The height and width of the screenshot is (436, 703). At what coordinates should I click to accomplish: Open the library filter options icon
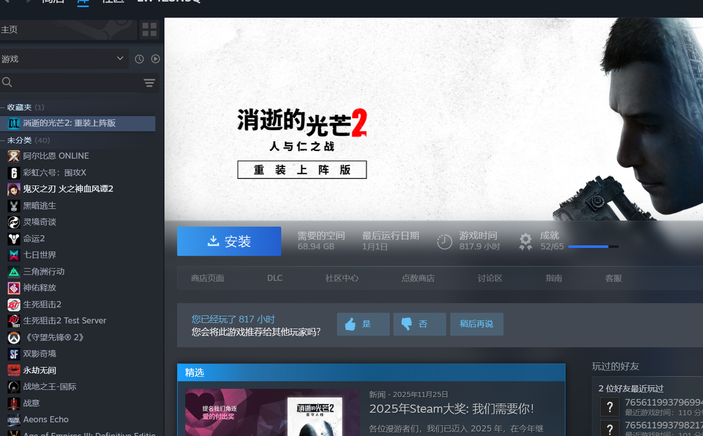click(x=149, y=83)
